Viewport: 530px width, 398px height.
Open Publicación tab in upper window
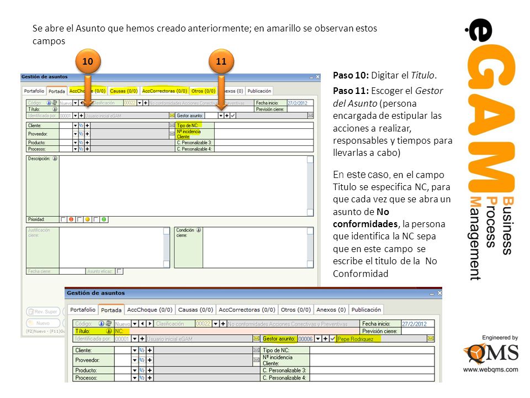[259, 91]
